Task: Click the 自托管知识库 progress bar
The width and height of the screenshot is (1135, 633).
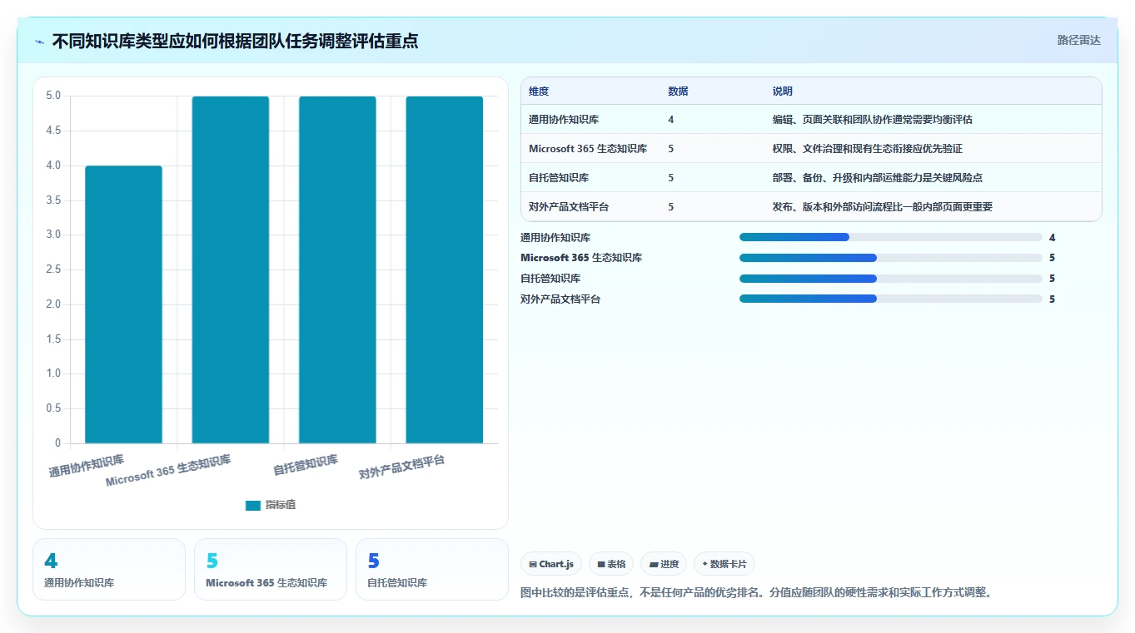Action: point(891,279)
